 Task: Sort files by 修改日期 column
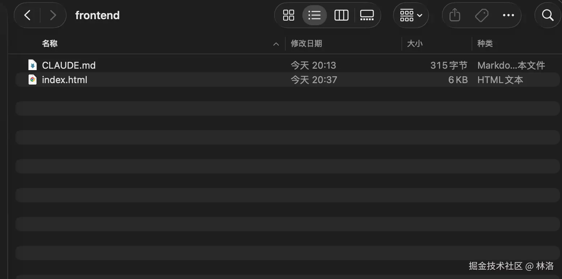[x=306, y=44]
